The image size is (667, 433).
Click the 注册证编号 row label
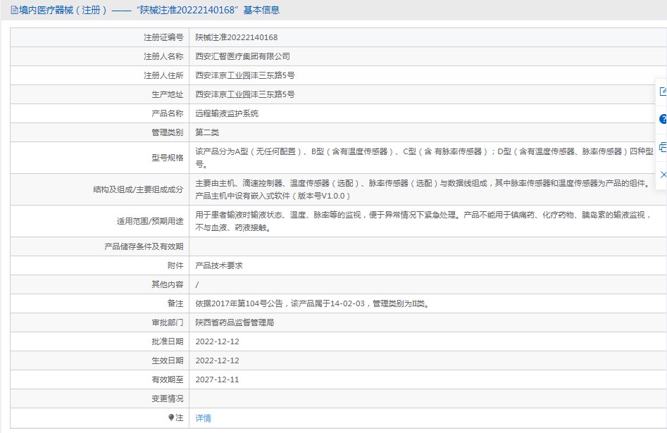[163, 37]
